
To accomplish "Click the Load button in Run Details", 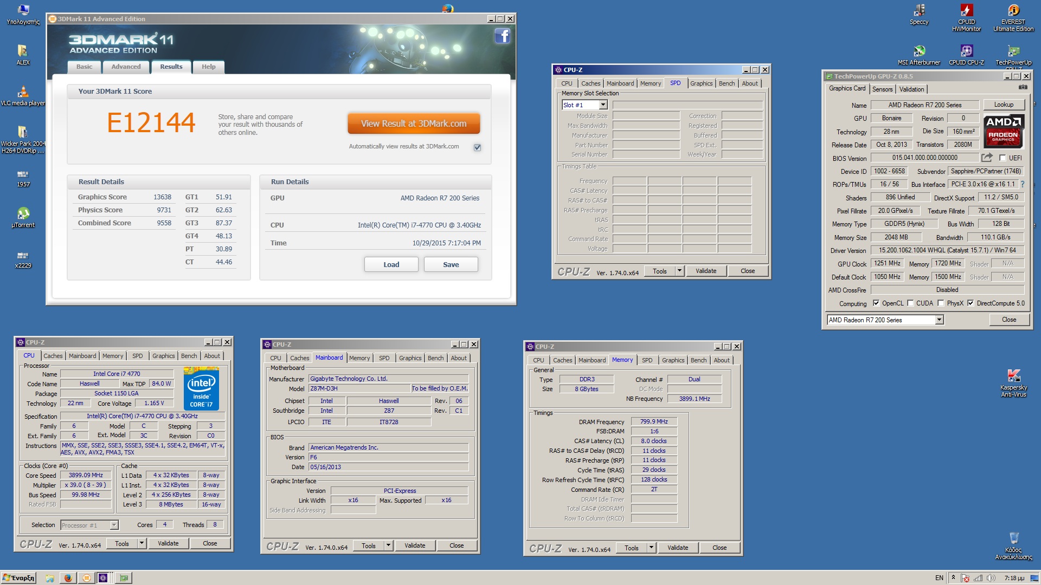I will coord(391,264).
